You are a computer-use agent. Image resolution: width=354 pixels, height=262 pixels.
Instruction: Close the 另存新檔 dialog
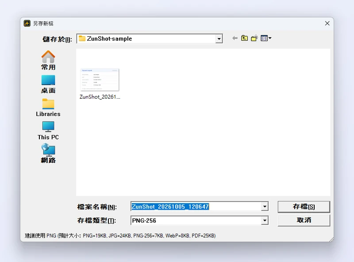(327, 23)
